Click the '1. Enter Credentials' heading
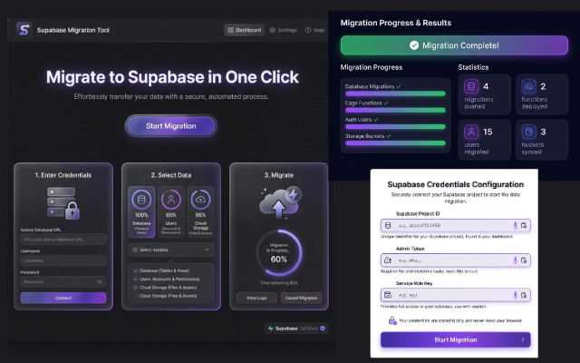580x363 pixels. (x=63, y=175)
